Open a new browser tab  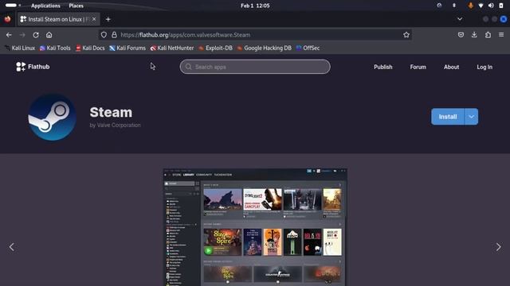(108, 19)
